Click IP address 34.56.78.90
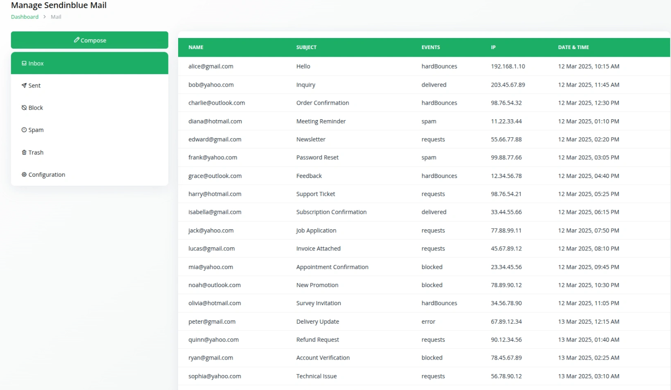The image size is (671, 390). pyautogui.click(x=506, y=303)
